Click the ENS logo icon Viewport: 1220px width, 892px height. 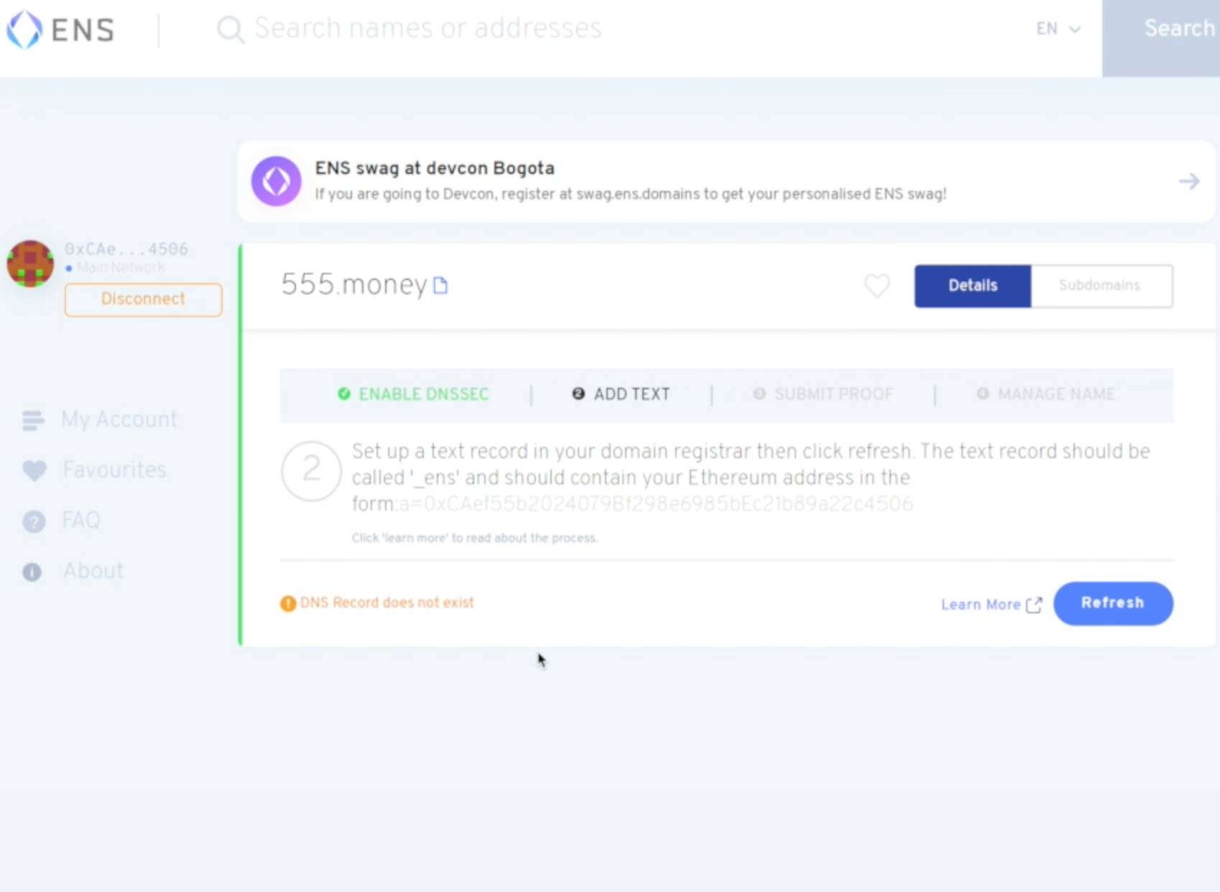point(24,29)
